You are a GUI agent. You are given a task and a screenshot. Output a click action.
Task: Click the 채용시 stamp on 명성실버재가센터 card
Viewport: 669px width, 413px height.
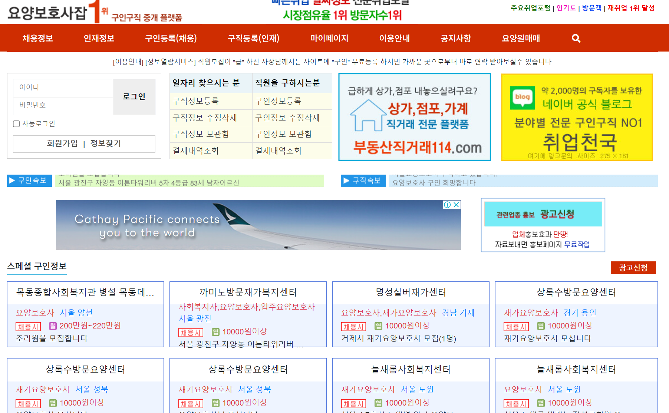point(353,327)
